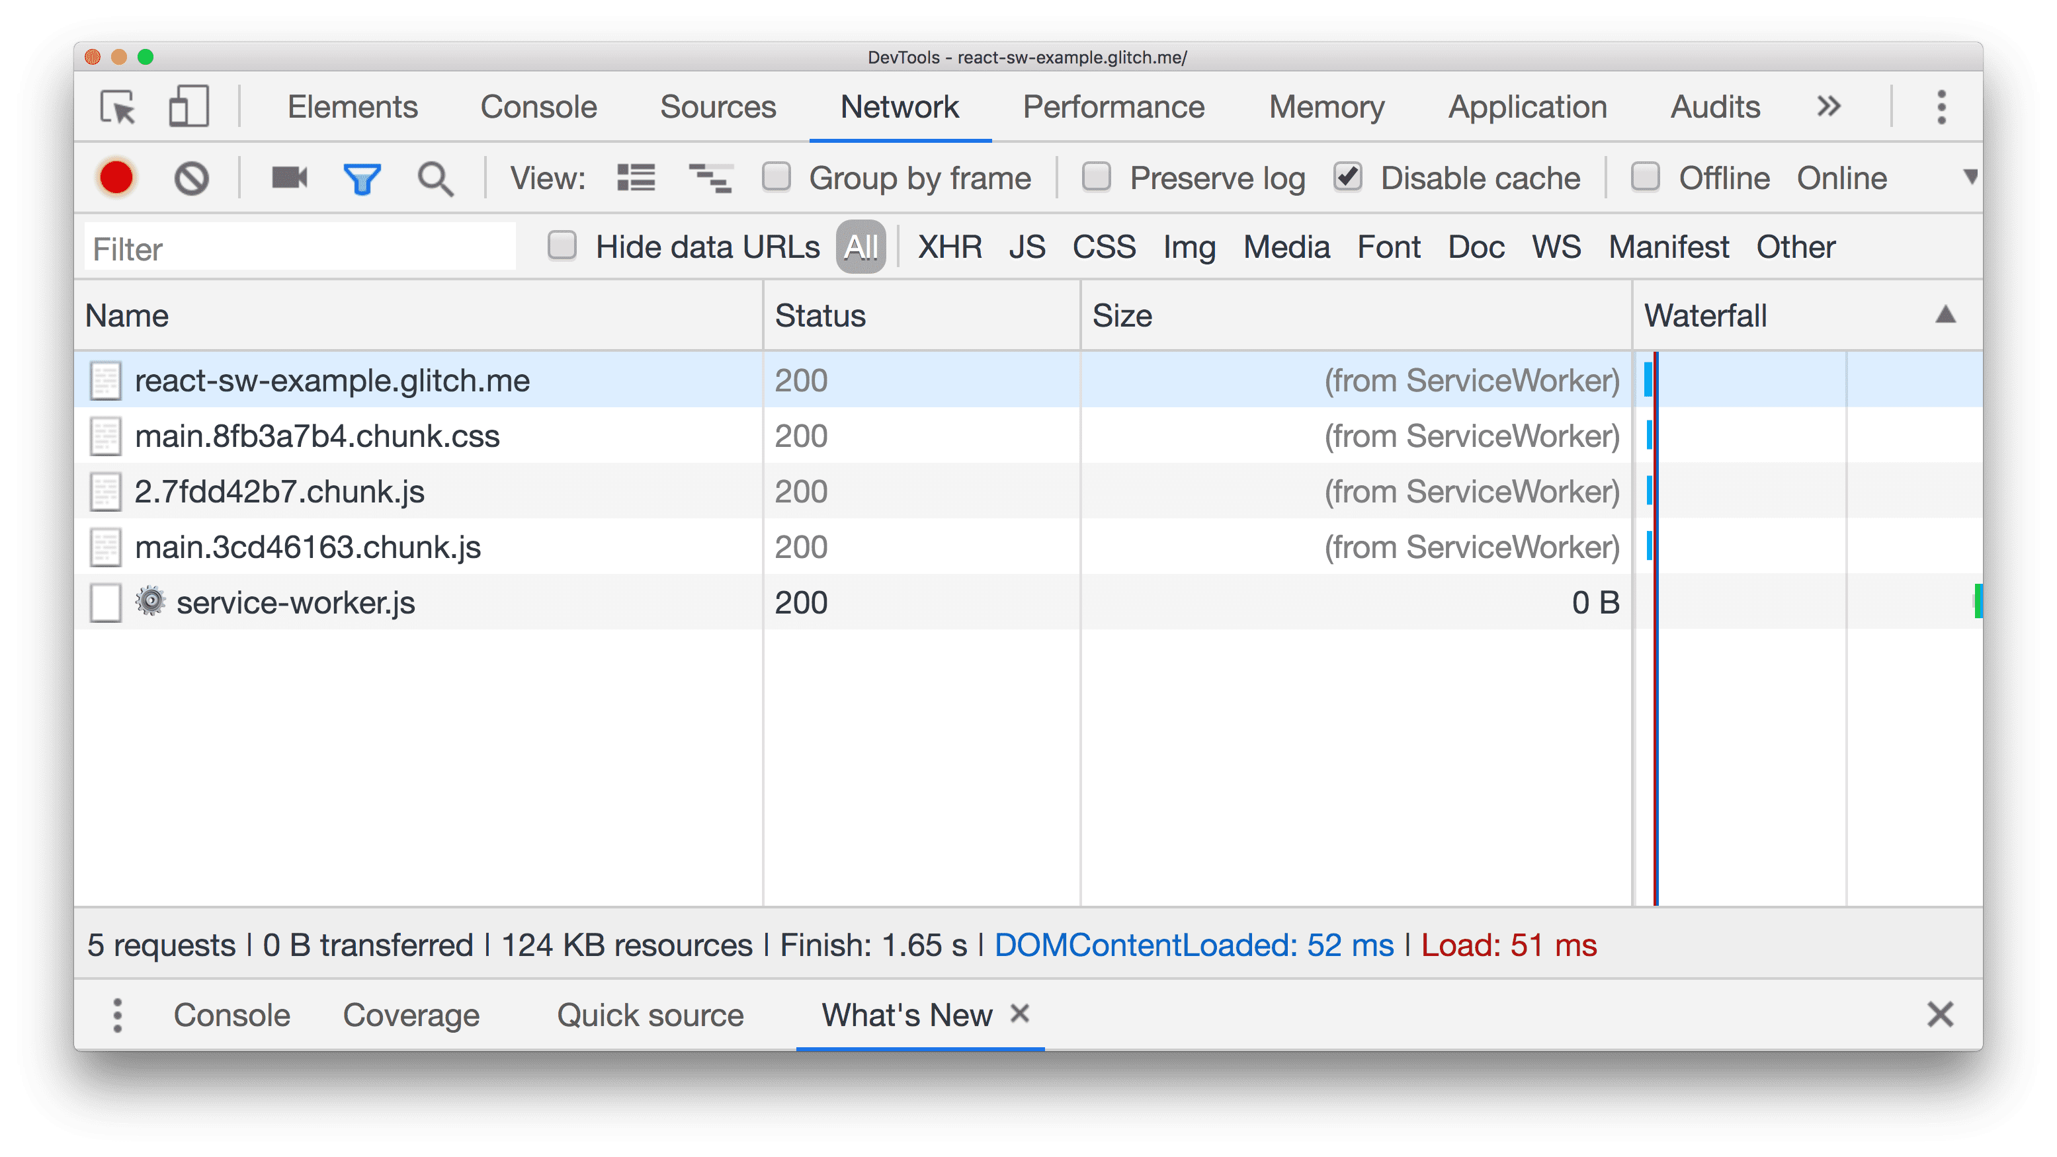Click the more options overflow icon

[x=1941, y=107]
